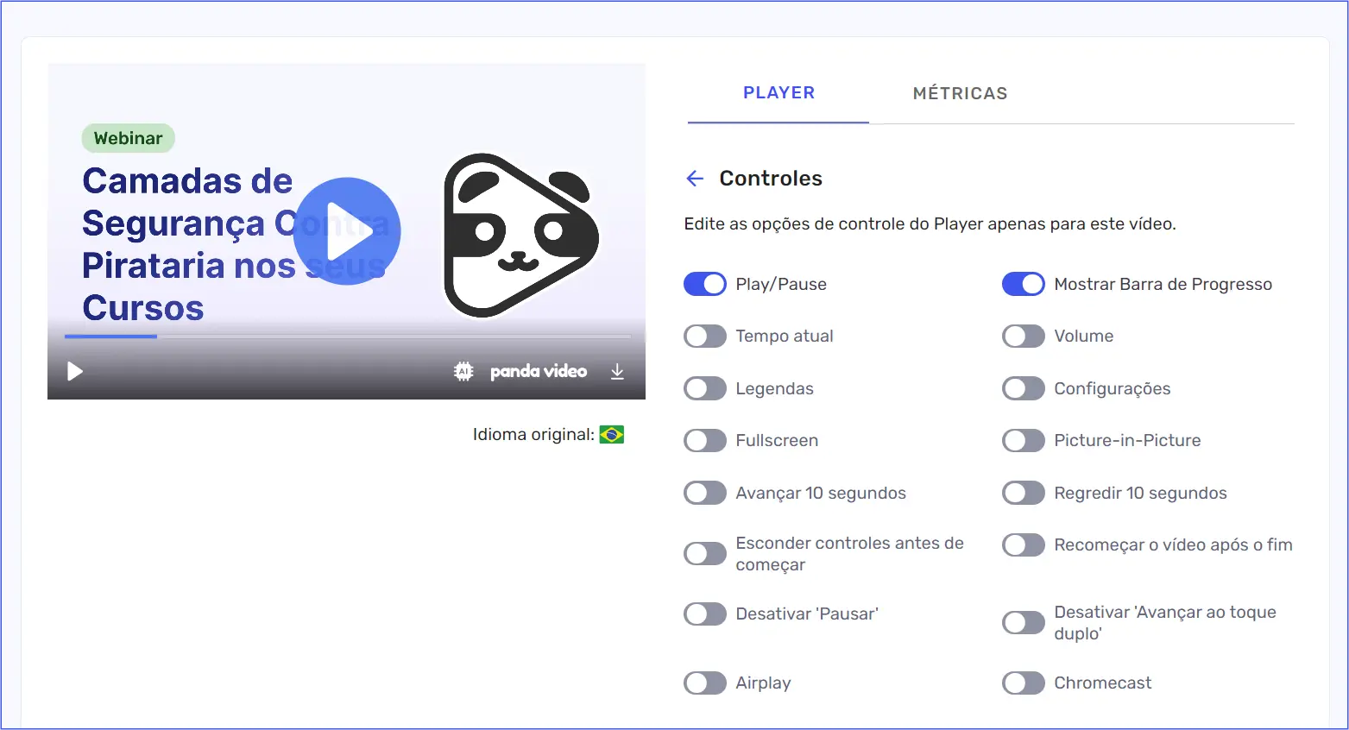Click the download icon in the video player

617,371
